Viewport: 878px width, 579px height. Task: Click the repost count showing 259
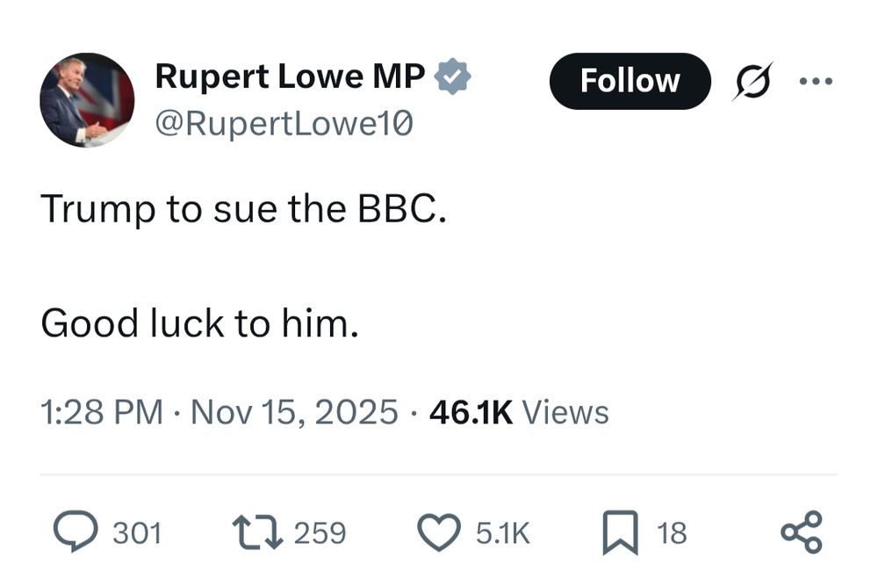(320, 531)
